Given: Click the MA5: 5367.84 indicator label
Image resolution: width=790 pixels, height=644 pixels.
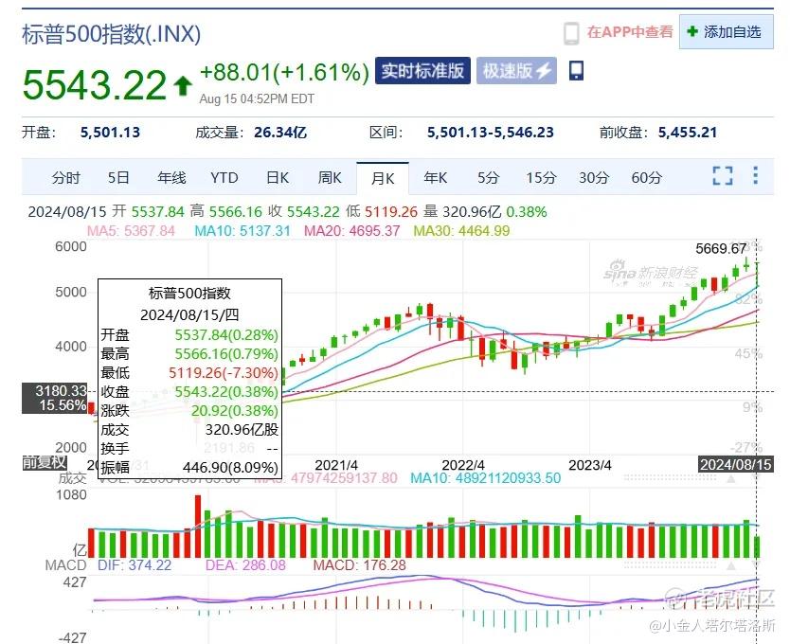Looking at the screenshot, I should pyautogui.click(x=131, y=231).
